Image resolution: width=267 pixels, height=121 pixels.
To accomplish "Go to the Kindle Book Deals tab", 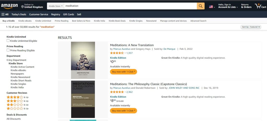I will tap(117, 21).
